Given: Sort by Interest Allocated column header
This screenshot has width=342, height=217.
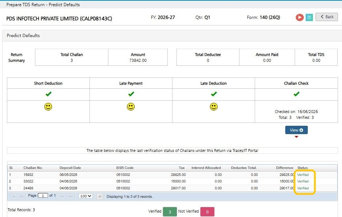Looking at the screenshot, I should (206, 168).
